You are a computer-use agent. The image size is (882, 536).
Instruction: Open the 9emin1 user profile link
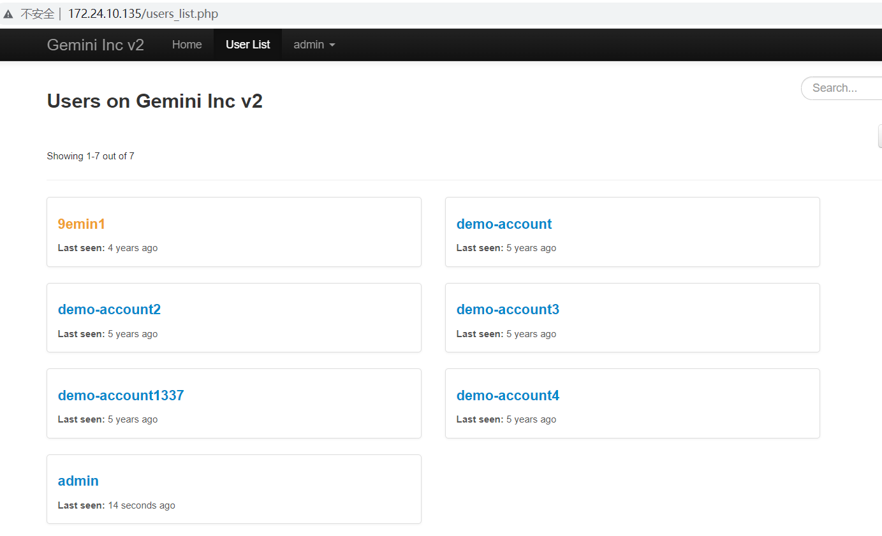pos(82,224)
